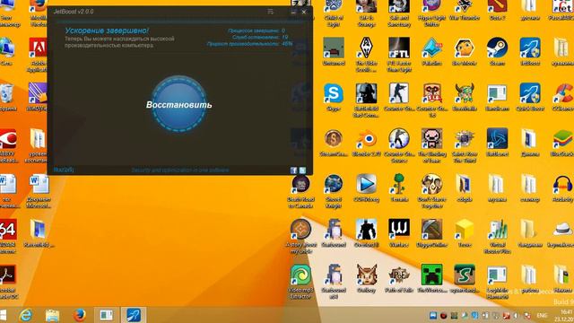574x323 pixels.
Task: Close the JetBoost window
Action: [x=304, y=12]
